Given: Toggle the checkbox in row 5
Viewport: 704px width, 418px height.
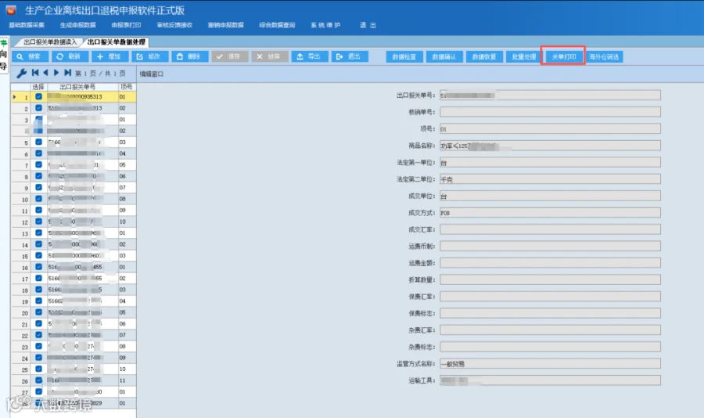Looking at the screenshot, I should click(x=38, y=142).
